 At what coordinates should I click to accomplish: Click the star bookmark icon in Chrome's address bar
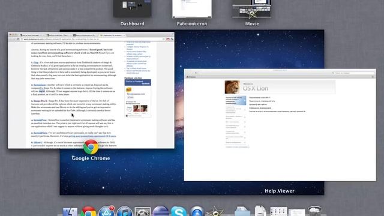[x=164, y=39]
